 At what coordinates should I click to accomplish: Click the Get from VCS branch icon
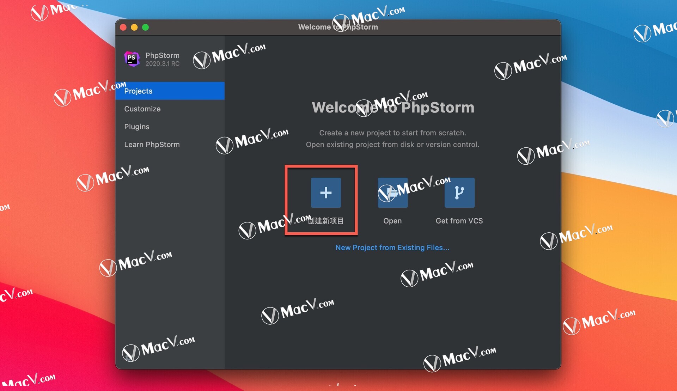[x=459, y=193]
